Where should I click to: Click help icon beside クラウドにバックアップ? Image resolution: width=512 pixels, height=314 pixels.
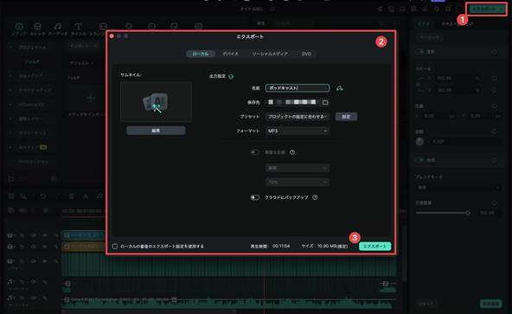pyautogui.click(x=315, y=197)
